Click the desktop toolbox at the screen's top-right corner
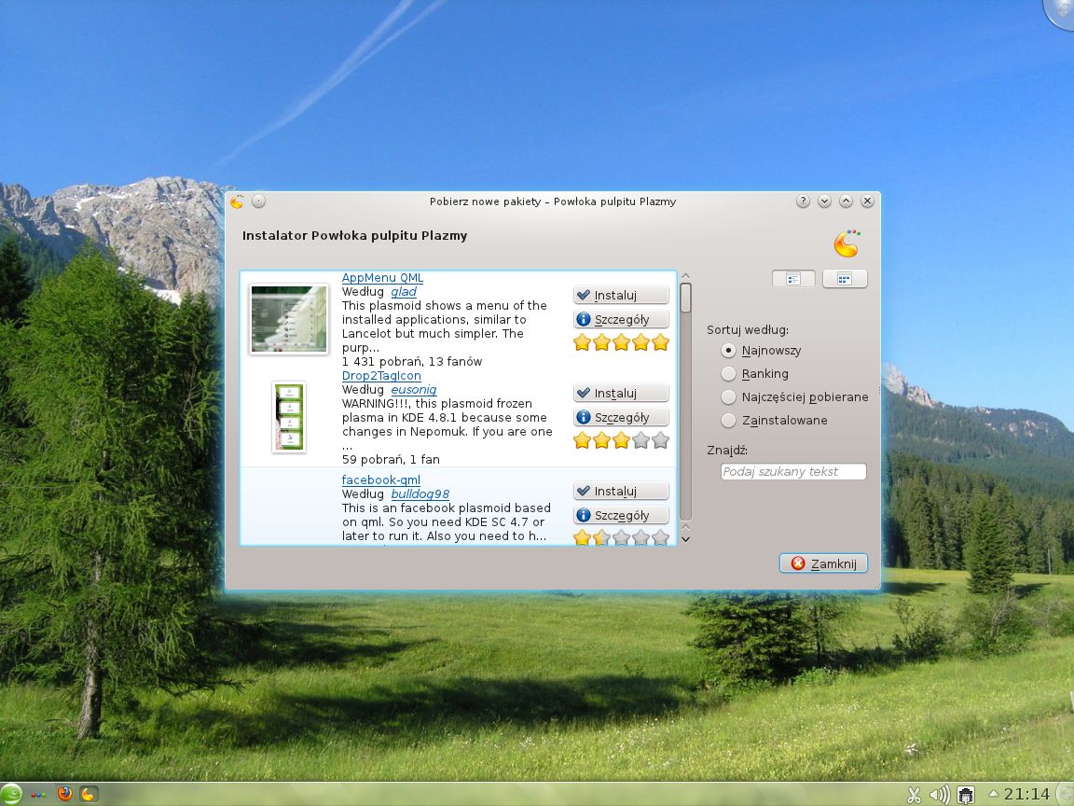The image size is (1074, 806). pos(1060,11)
